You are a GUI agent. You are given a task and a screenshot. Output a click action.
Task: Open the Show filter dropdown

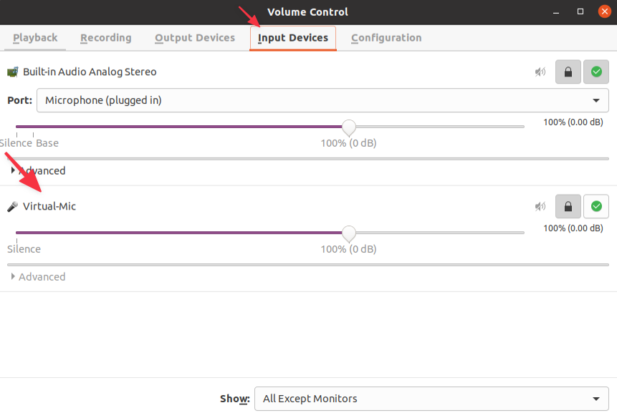coord(431,399)
